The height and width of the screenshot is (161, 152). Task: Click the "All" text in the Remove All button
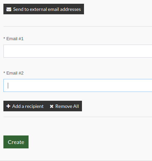[x=76, y=106]
